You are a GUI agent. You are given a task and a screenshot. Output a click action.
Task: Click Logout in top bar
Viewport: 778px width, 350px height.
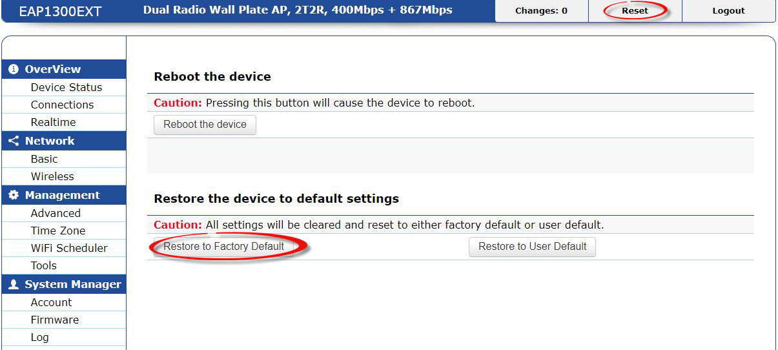(728, 11)
